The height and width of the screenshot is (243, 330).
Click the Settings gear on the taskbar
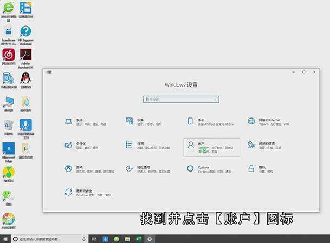click(x=150, y=239)
